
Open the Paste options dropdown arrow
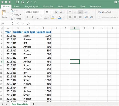[8, 13]
